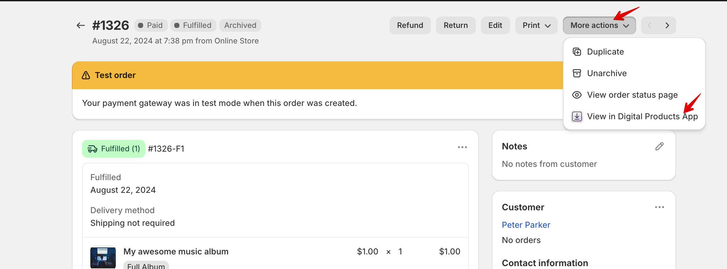Screen dimensions: 727x269
Task: Click the Refund button
Action: 410,25
